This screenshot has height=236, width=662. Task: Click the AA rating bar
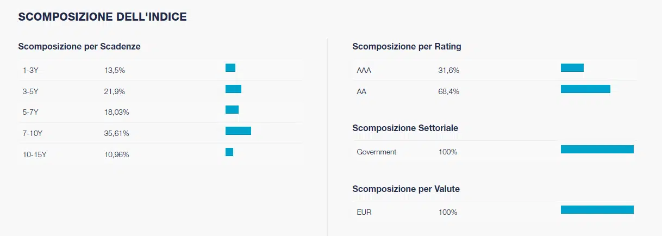click(x=585, y=89)
